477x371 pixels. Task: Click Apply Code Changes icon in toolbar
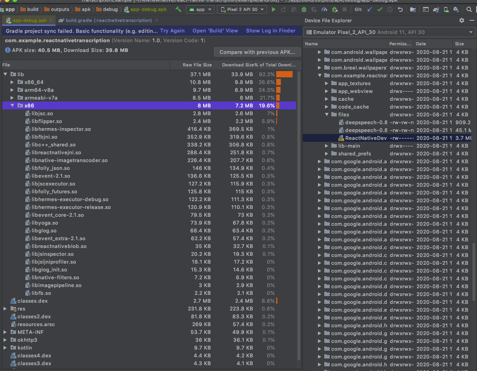294,9
